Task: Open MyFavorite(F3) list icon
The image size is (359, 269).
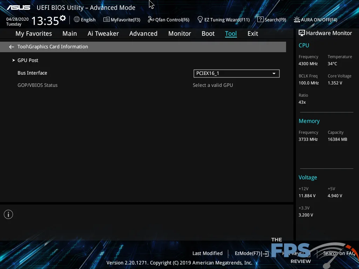Action: [x=107, y=20]
